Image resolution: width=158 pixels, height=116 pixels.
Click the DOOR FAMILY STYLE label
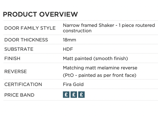click(30, 28)
